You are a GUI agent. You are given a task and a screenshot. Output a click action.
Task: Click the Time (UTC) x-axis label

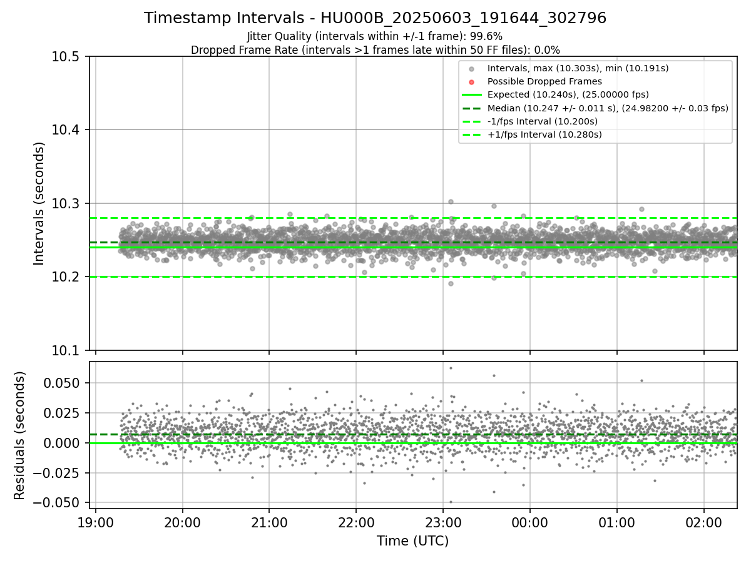coord(412,540)
